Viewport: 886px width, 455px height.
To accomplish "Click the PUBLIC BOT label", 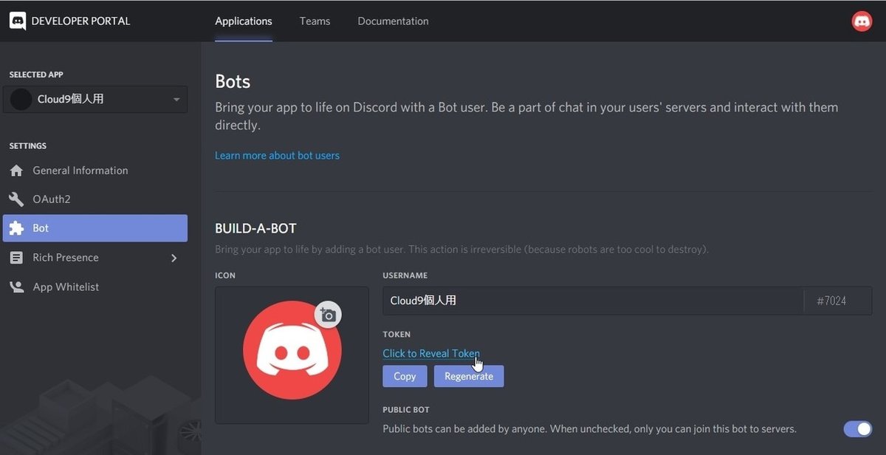I will [406, 409].
